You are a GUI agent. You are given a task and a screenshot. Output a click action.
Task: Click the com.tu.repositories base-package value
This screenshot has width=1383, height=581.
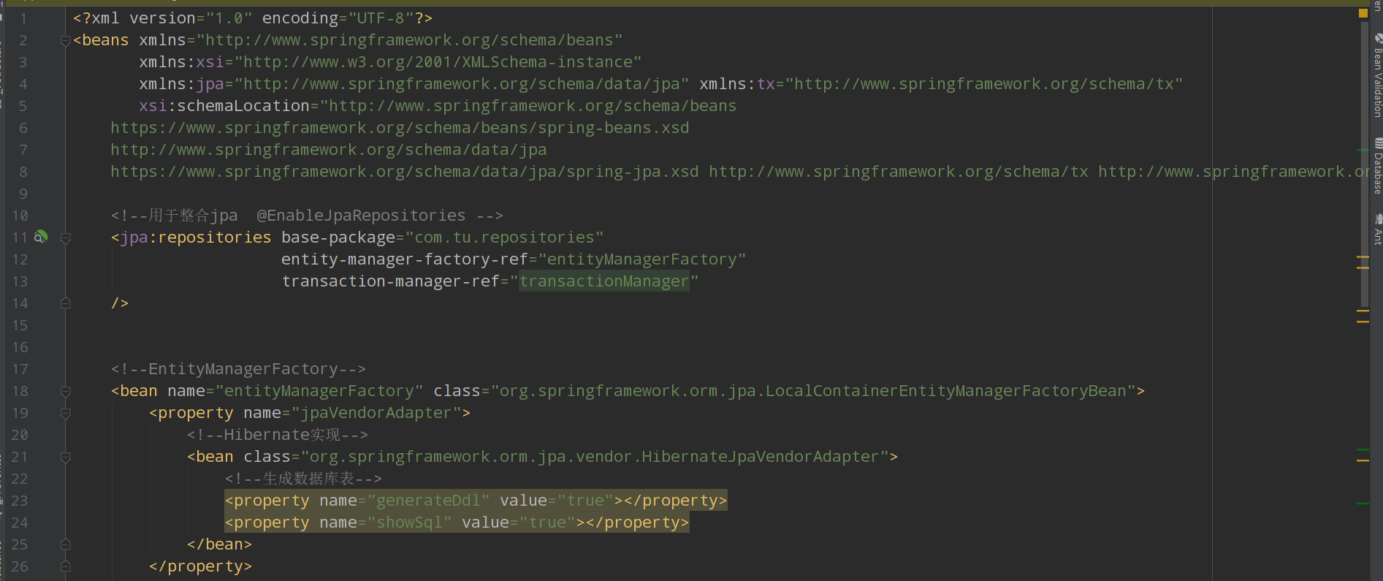click(505, 238)
